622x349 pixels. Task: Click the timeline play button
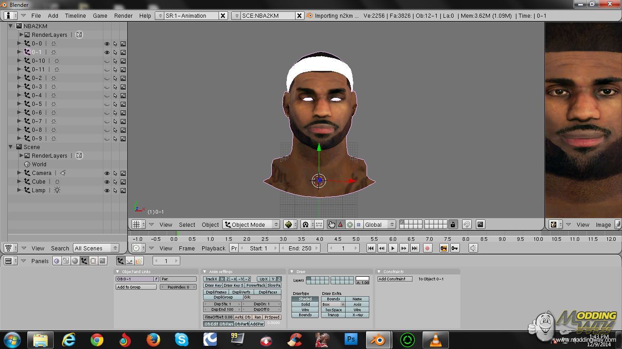393,248
